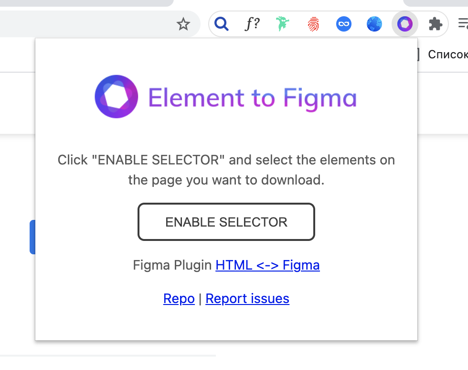The width and height of the screenshot is (468, 370).
Task: Follow the HTML <-> Figma link
Action: pos(267,265)
